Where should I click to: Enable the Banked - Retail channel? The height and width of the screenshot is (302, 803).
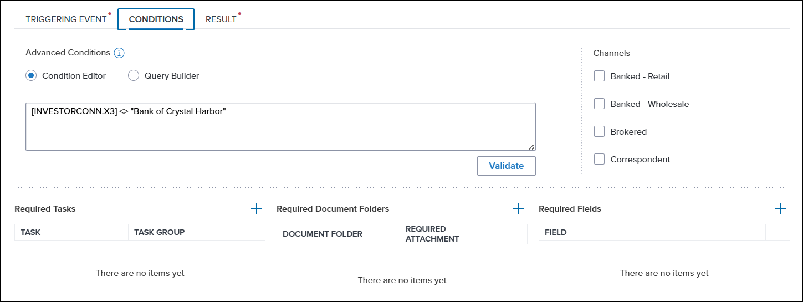[599, 76]
